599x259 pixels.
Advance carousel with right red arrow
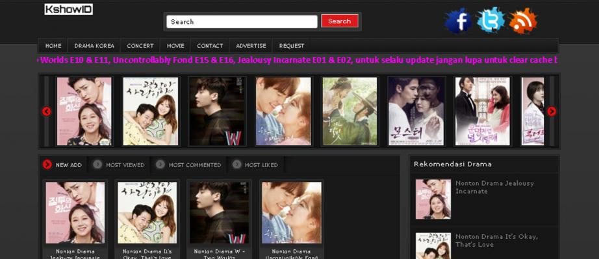[x=552, y=111]
